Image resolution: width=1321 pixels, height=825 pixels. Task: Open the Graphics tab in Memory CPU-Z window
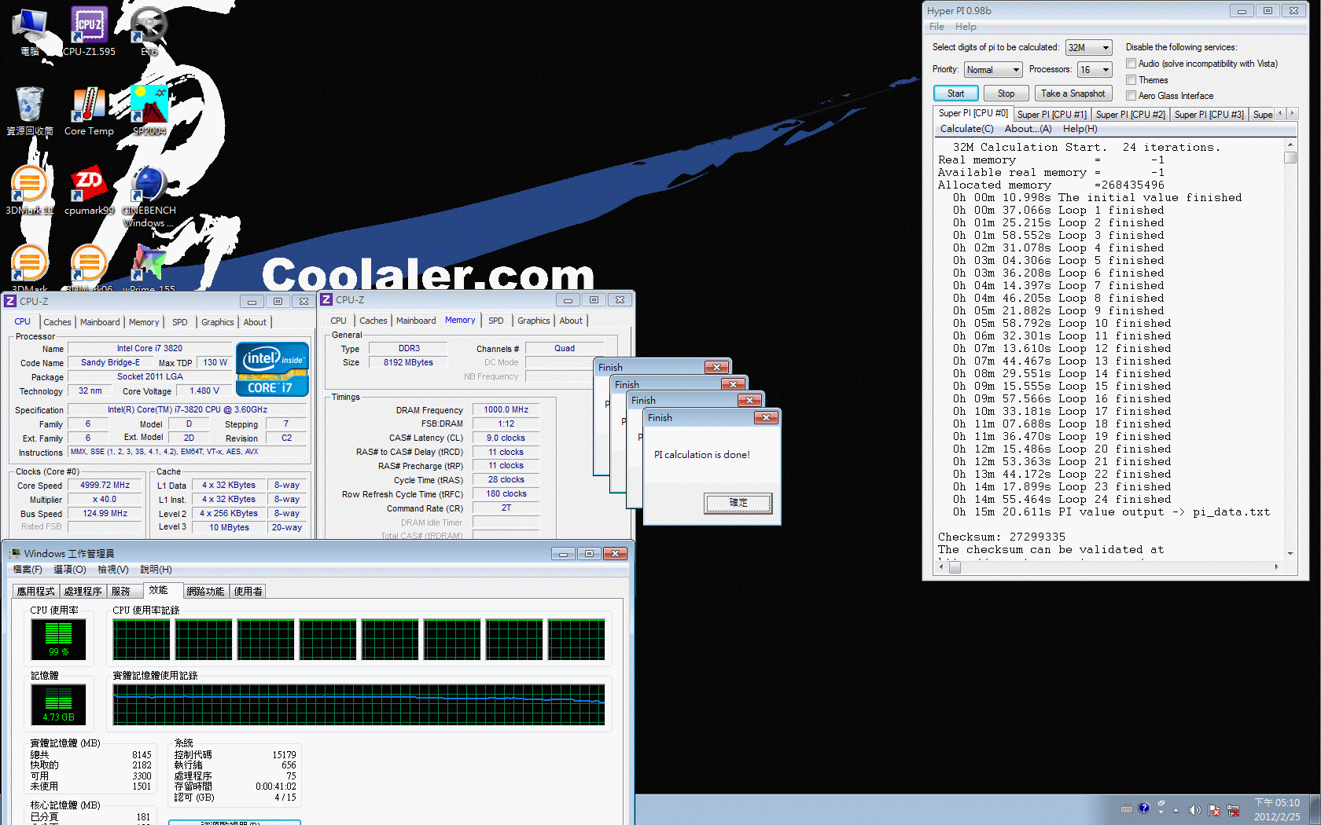tap(533, 321)
